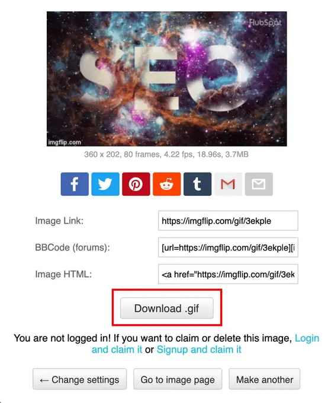
Task: Click the GIF size and frames info text
Action: click(x=166, y=154)
